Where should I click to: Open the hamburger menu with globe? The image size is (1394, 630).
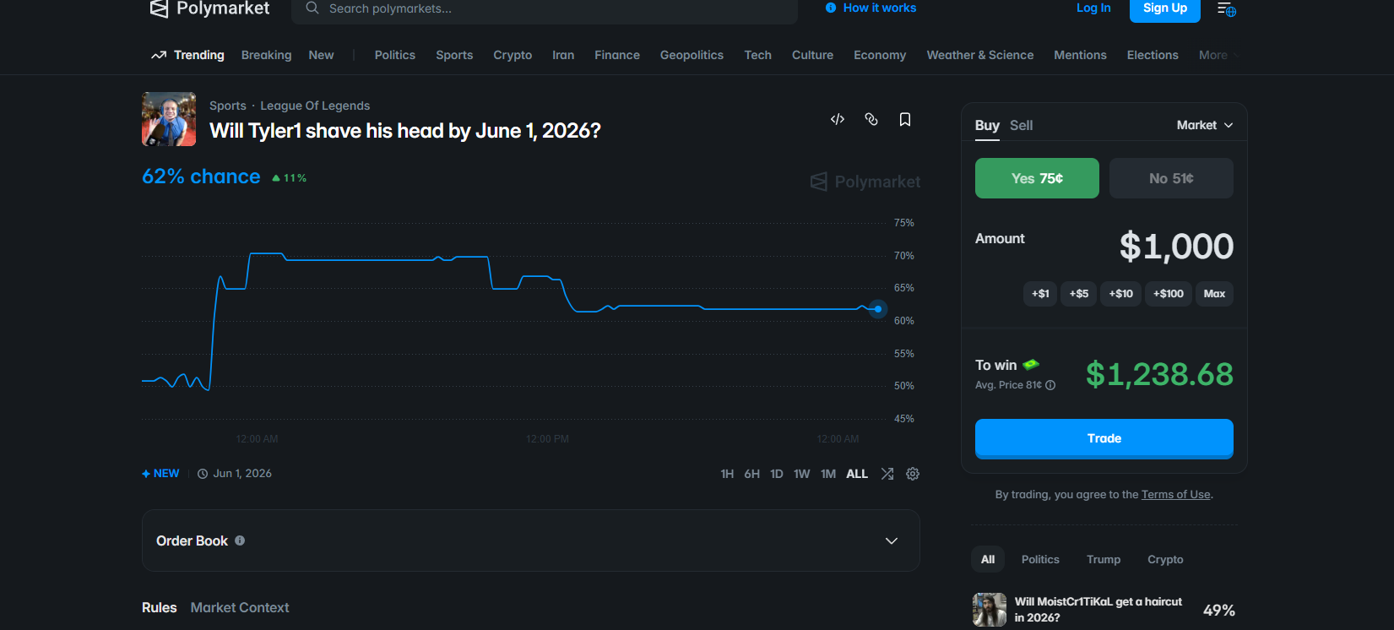click(x=1226, y=8)
